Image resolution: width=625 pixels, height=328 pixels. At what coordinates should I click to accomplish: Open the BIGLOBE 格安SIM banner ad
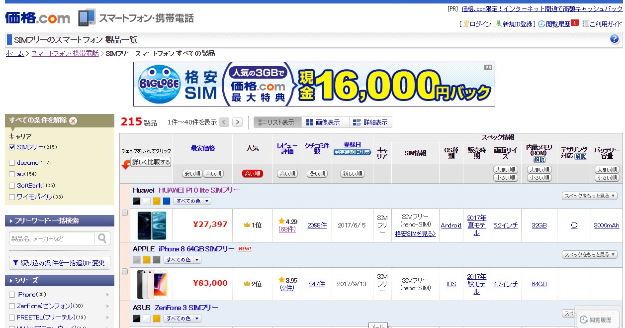[x=314, y=84]
